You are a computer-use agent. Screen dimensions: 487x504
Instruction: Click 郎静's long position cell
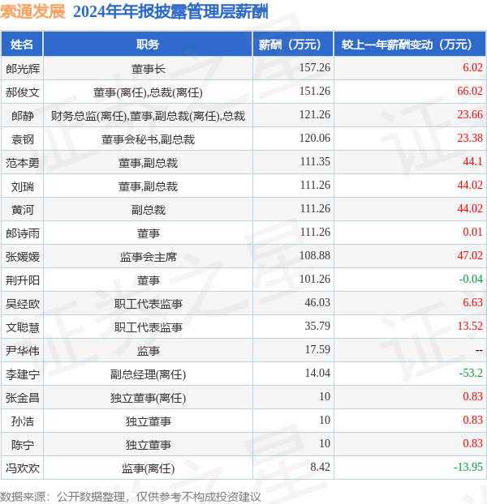148,116
